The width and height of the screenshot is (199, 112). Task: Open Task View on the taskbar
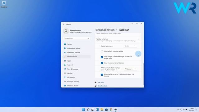[x=93, y=110]
